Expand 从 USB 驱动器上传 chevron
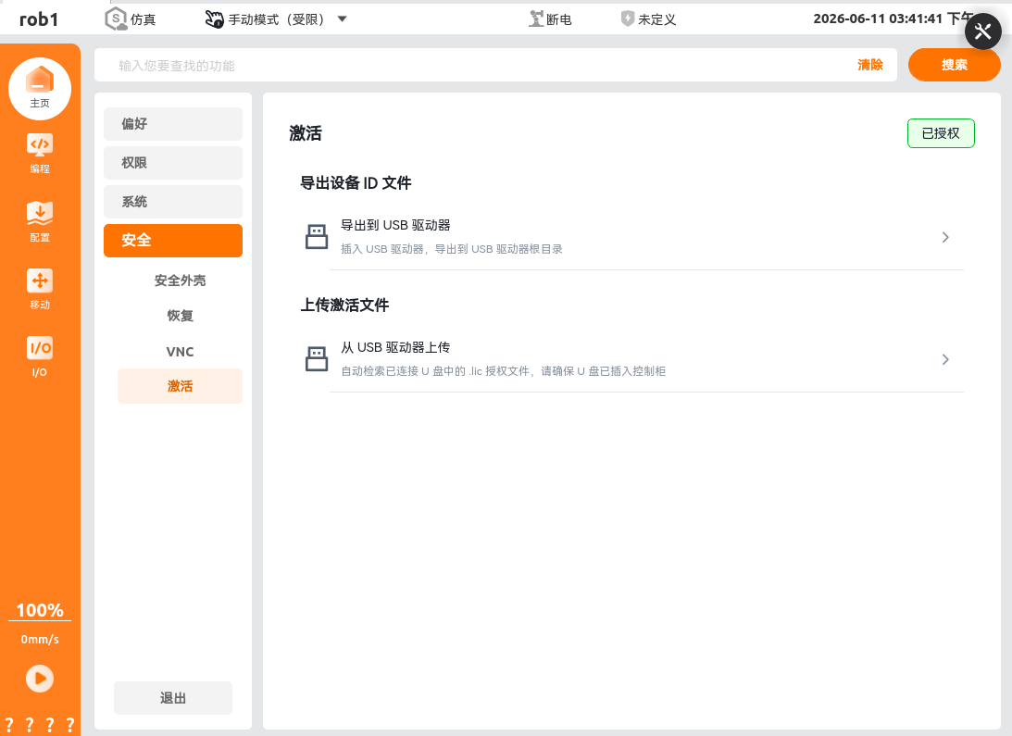This screenshot has height=736, width=1012. (945, 359)
